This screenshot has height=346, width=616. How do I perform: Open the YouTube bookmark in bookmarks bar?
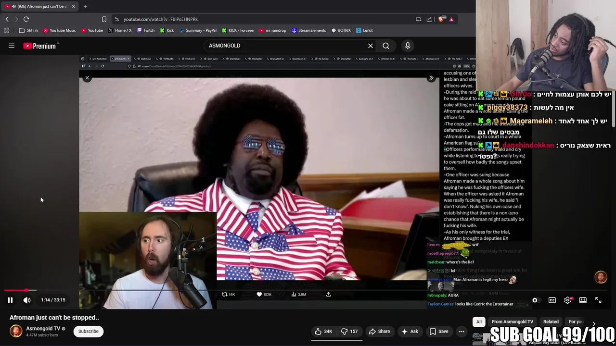pos(92,30)
